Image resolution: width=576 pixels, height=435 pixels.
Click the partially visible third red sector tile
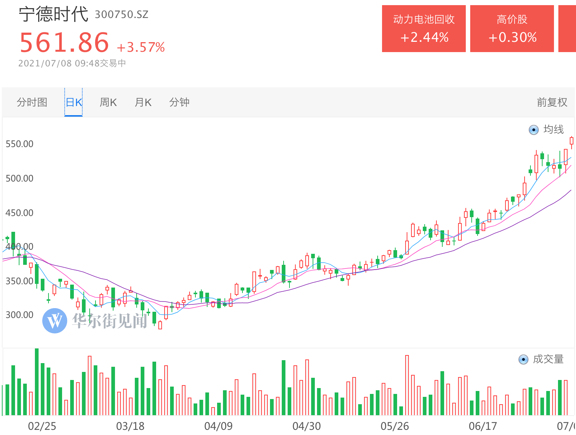click(x=567, y=29)
